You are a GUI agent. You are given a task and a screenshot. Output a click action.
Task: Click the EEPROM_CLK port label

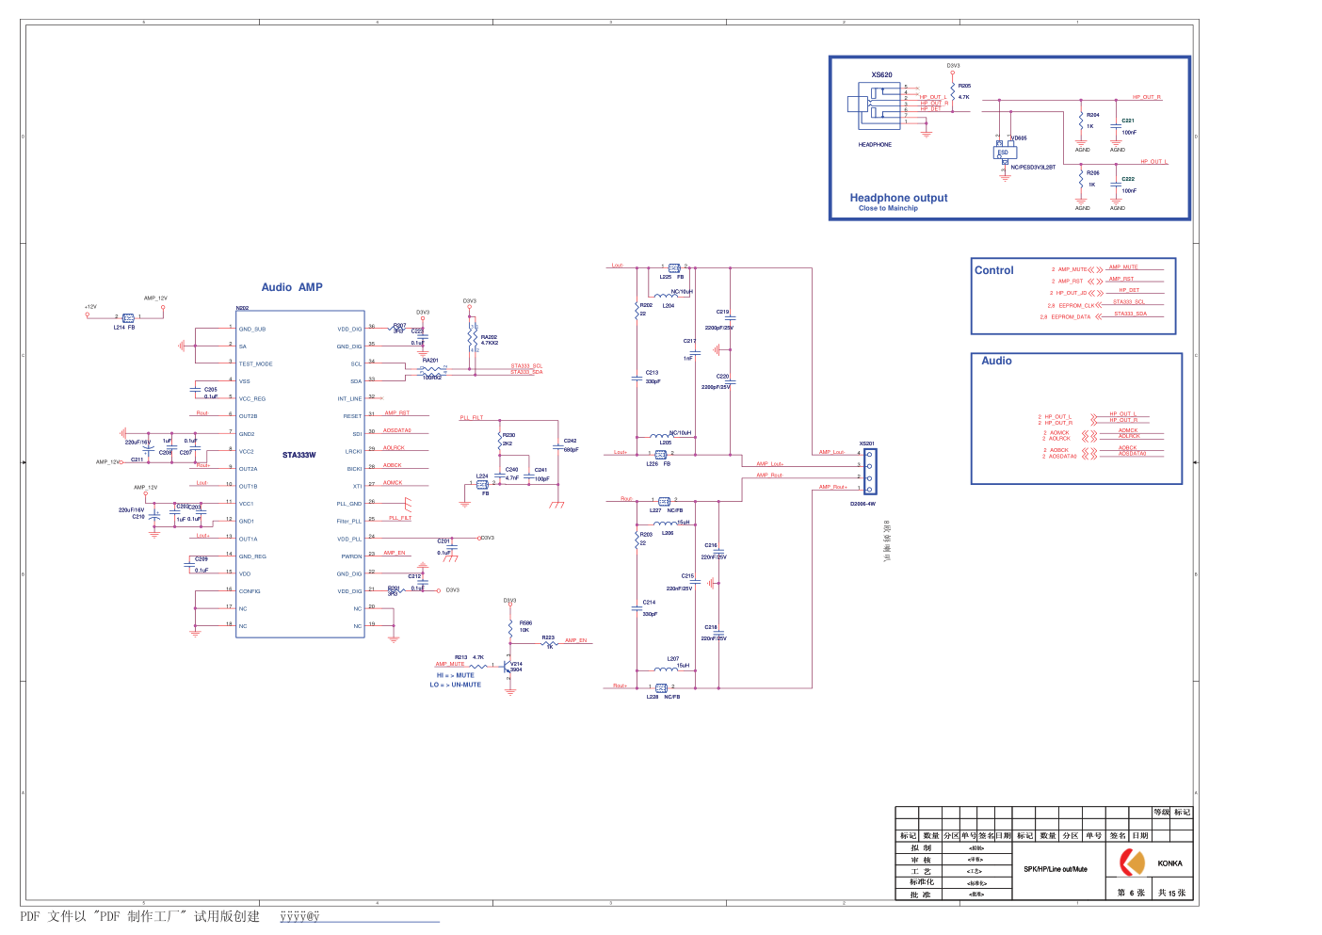(1076, 305)
